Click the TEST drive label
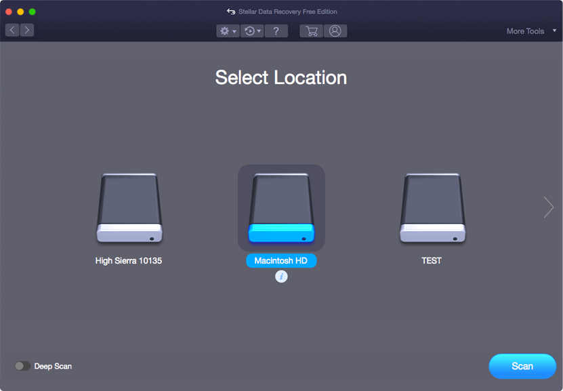This screenshot has height=391, width=563. coord(432,261)
